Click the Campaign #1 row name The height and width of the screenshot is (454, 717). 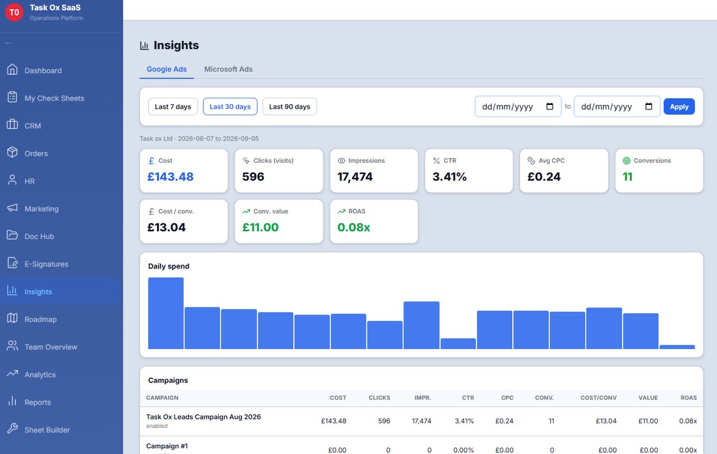(167, 446)
